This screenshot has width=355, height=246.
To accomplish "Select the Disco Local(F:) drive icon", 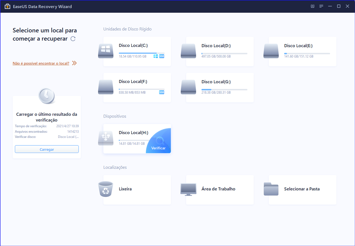I will click(x=106, y=87).
